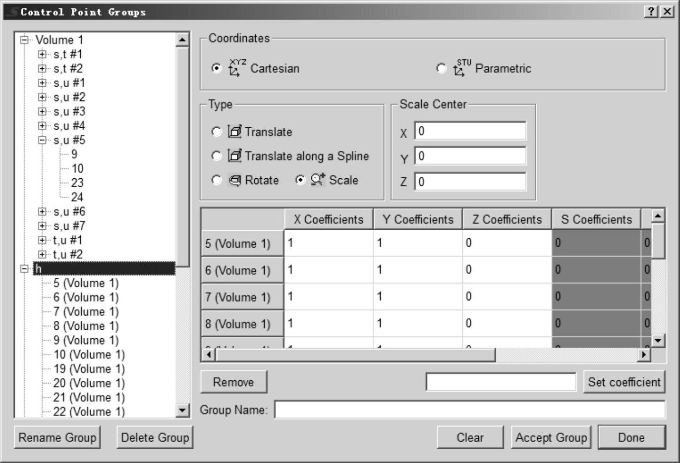
Task: Click the help question mark button
Action: point(652,11)
